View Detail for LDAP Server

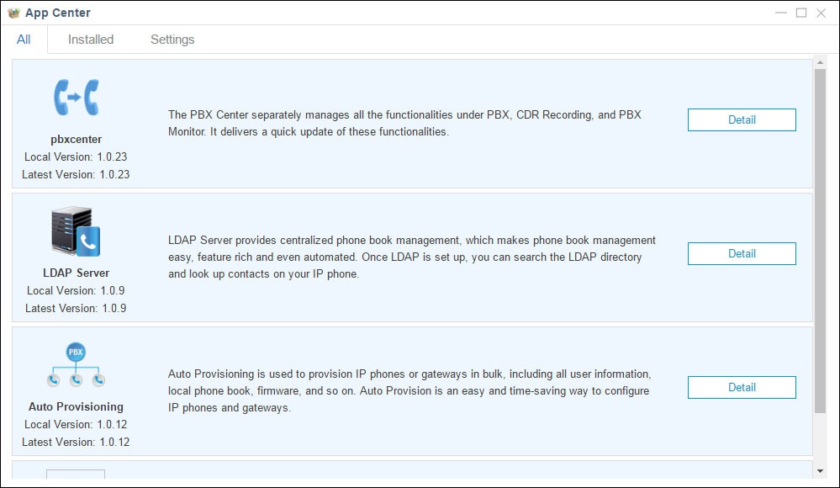742,253
